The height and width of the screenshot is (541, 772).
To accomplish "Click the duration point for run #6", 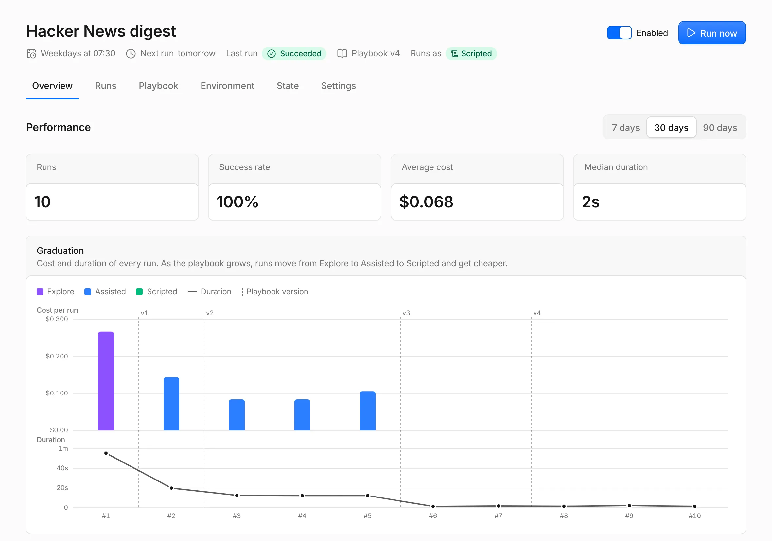I will pyautogui.click(x=433, y=506).
